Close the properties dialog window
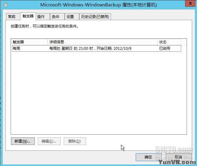Screen dimensions: 197x166 click(190, 4)
